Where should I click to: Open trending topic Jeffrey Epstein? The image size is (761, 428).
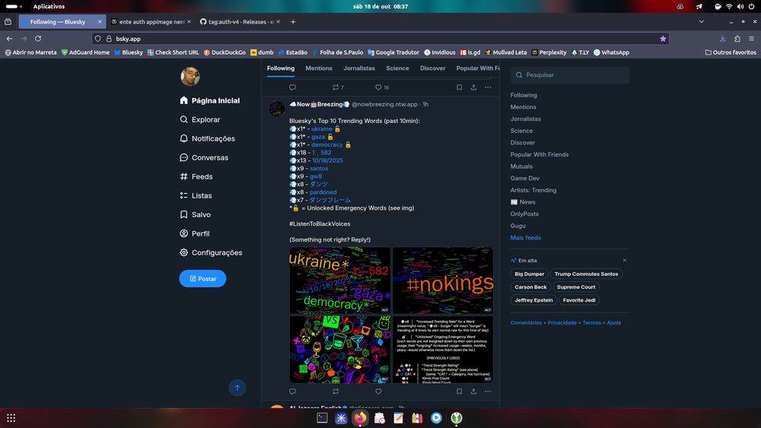click(533, 300)
